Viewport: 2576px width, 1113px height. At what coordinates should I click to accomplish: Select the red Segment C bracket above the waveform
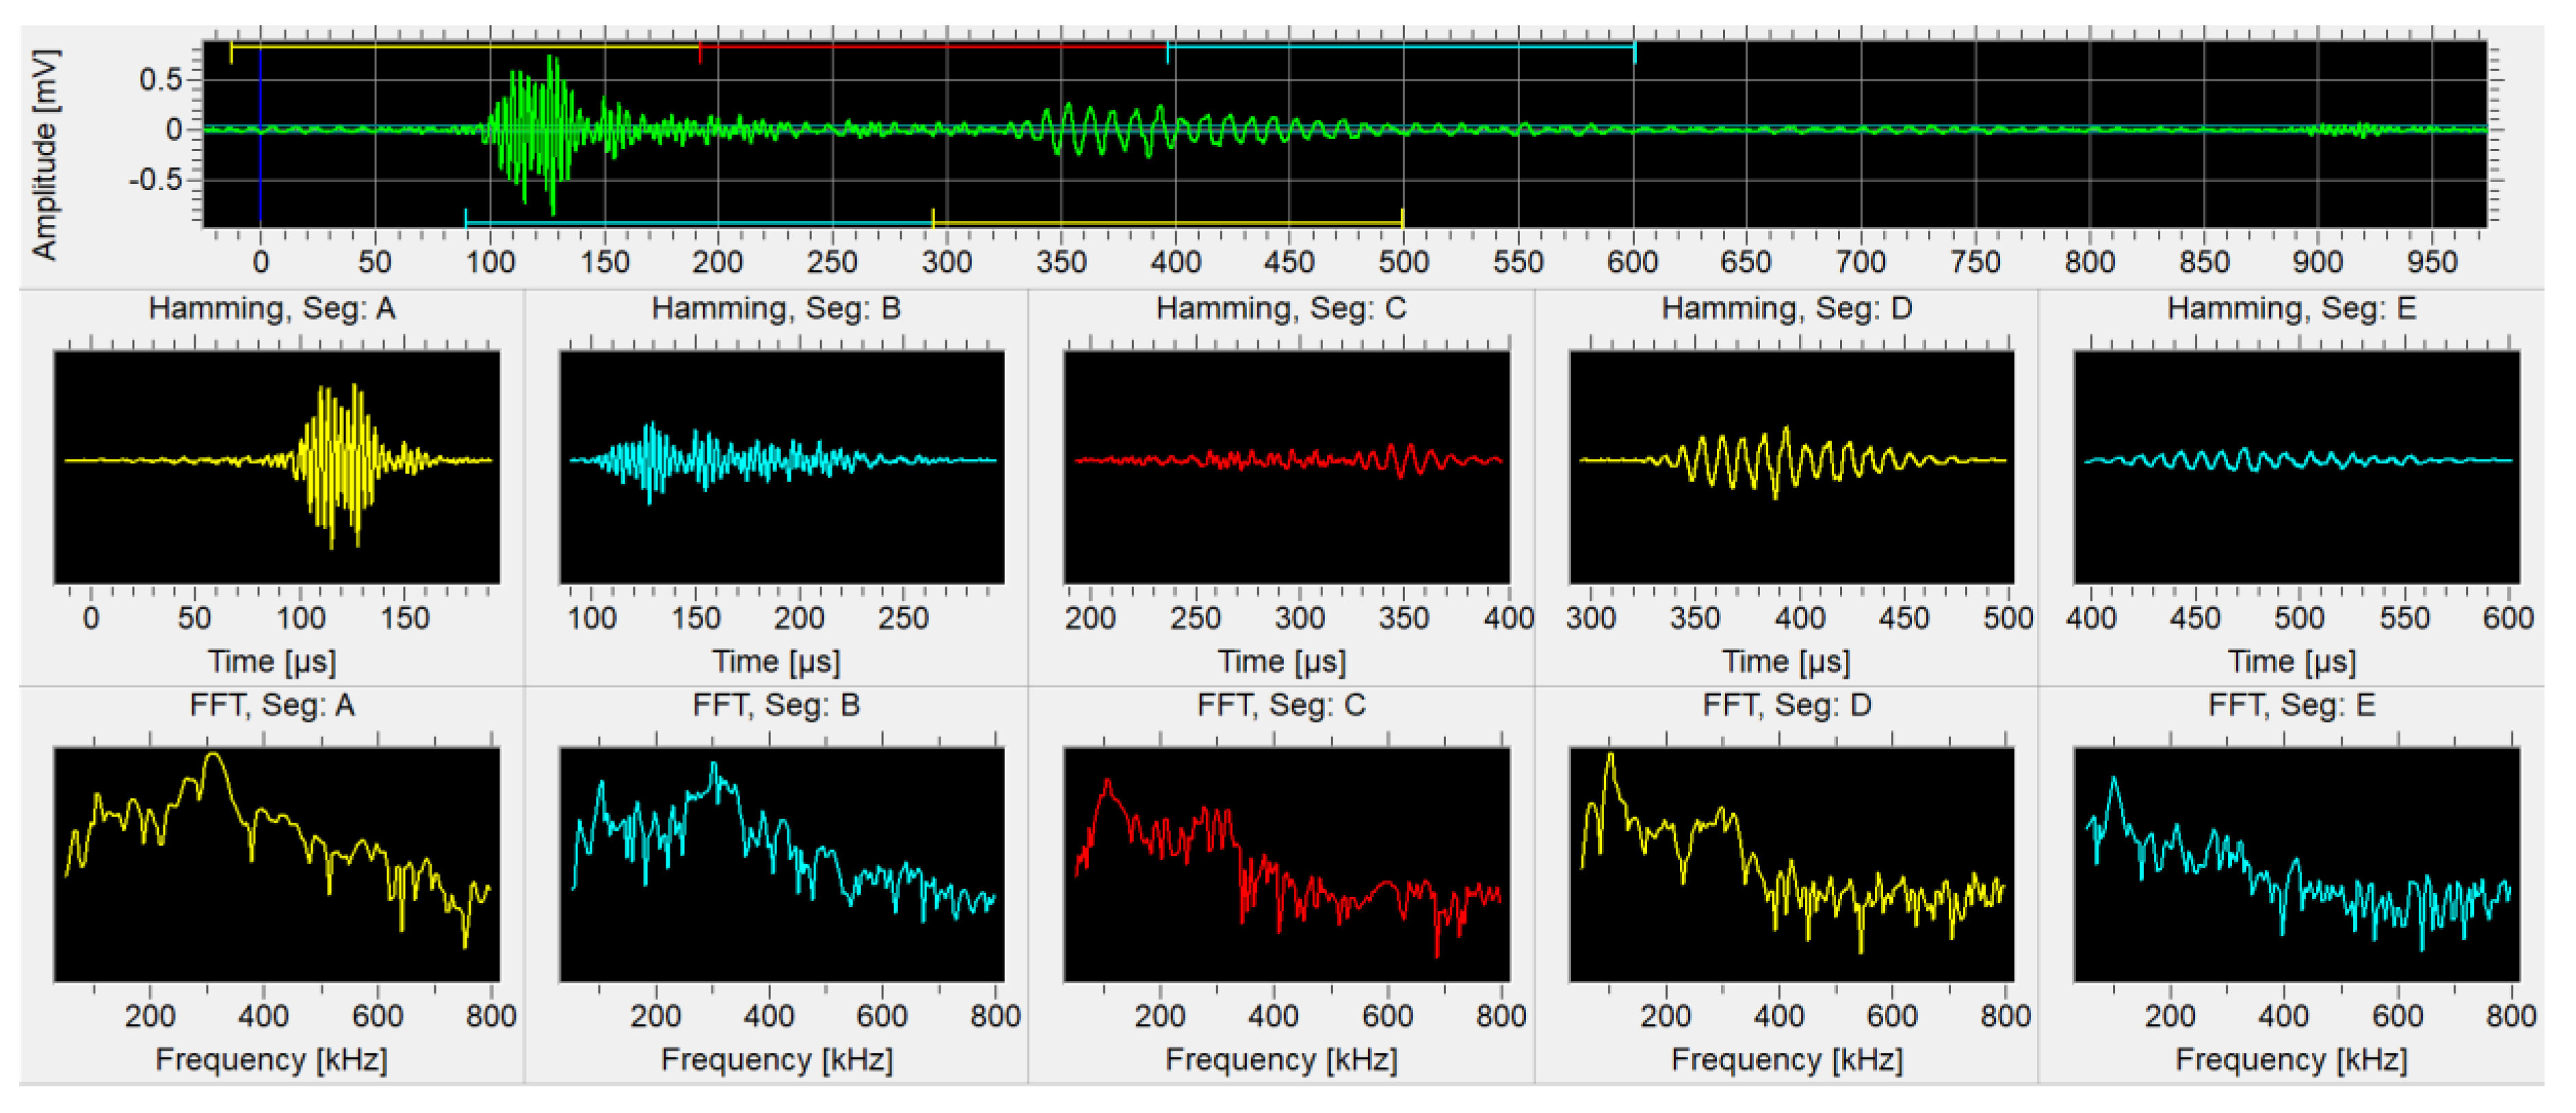pyautogui.click(x=933, y=45)
